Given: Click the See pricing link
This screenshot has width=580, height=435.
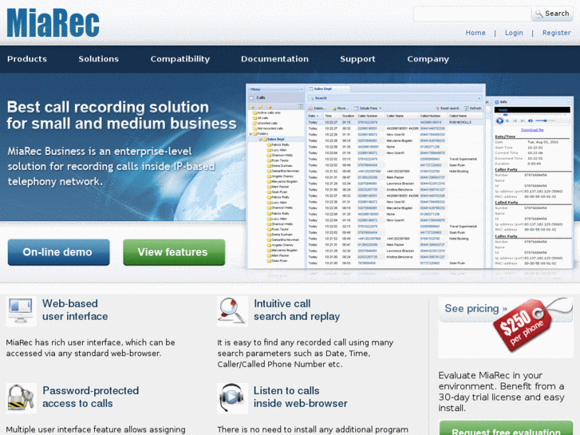Looking at the screenshot, I should [x=475, y=308].
